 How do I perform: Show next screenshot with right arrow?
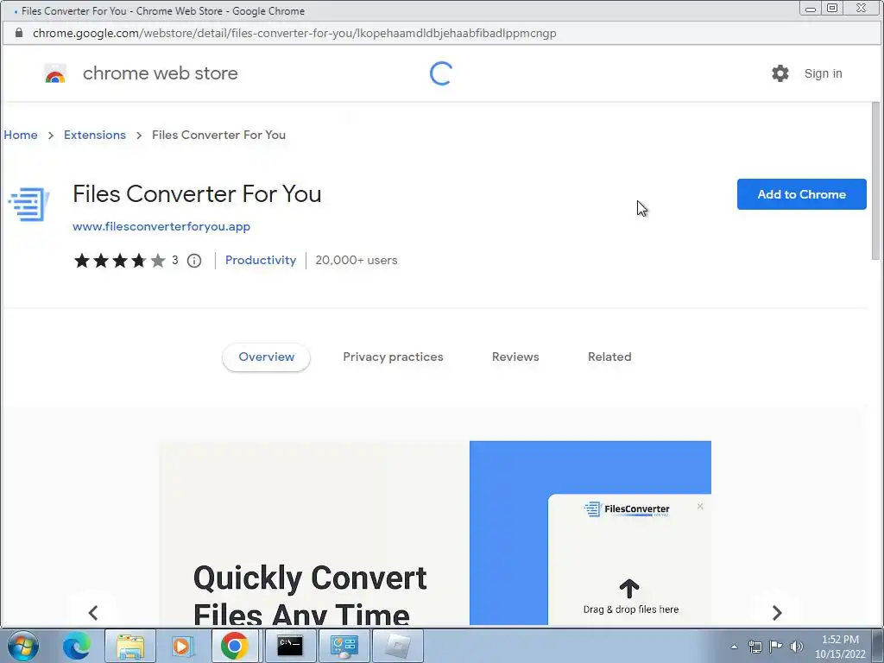tap(777, 612)
